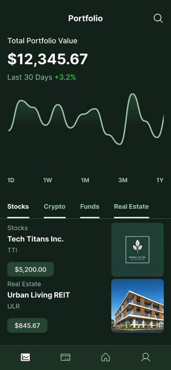The width and height of the screenshot is (171, 370).
Task: Select the 1Y time range
Action: coord(160,180)
